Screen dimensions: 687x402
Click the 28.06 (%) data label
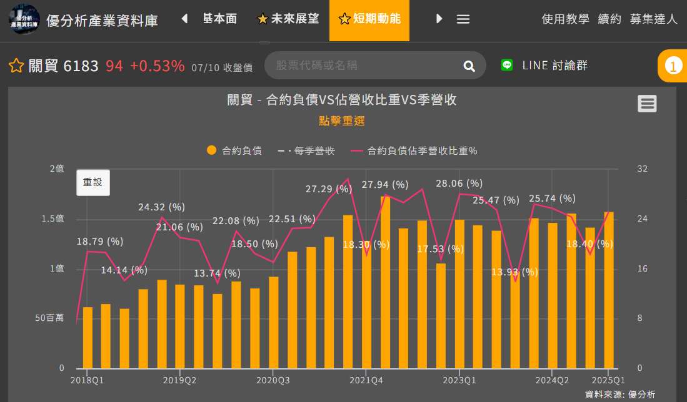tap(459, 184)
